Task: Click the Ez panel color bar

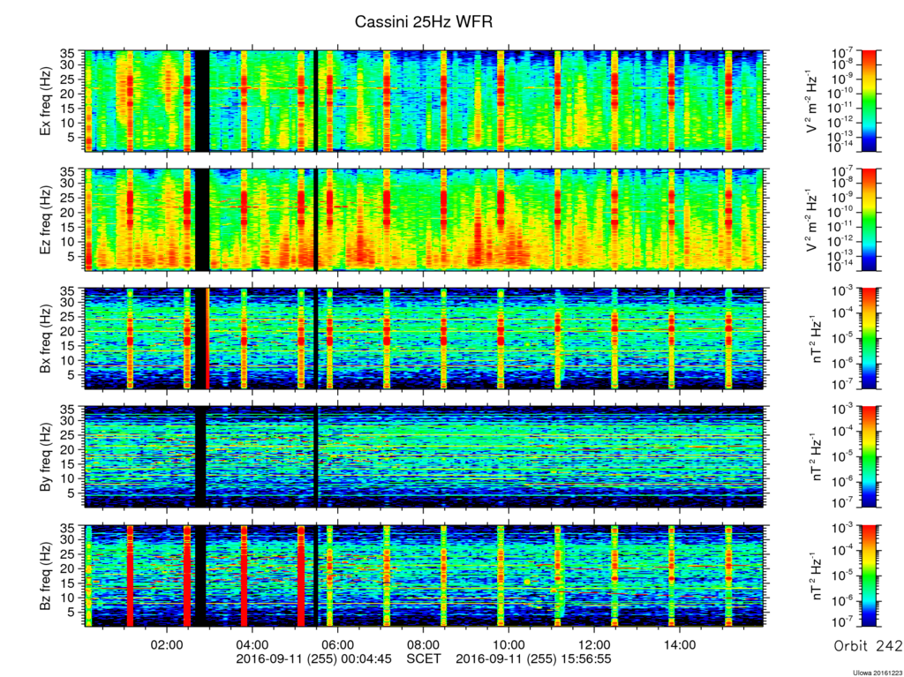Action: [x=869, y=220]
